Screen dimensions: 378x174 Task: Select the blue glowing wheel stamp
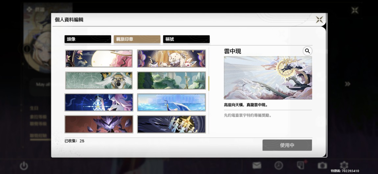coord(99,102)
